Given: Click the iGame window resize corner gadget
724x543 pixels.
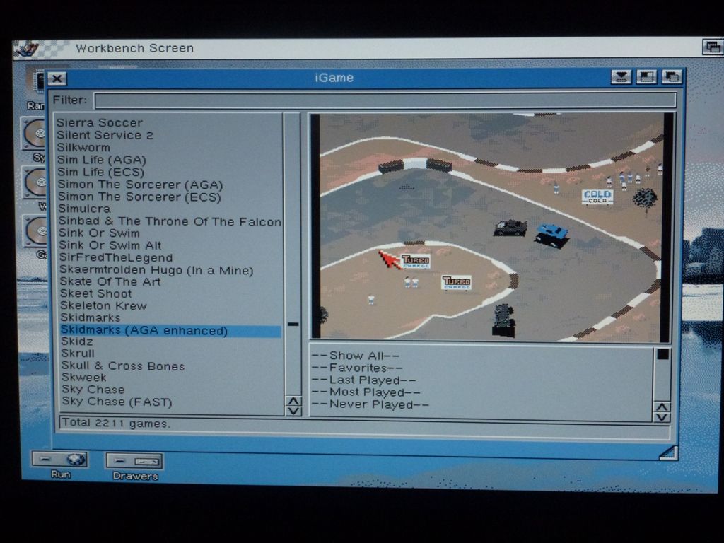Looking at the screenshot, I should click(x=669, y=452).
